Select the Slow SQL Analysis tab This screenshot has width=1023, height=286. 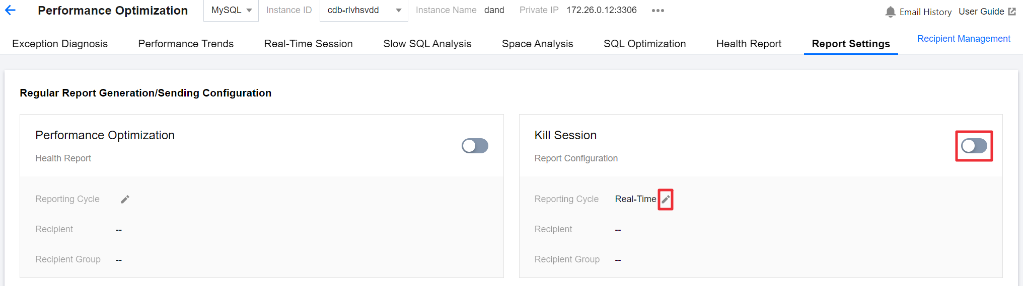coord(427,44)
